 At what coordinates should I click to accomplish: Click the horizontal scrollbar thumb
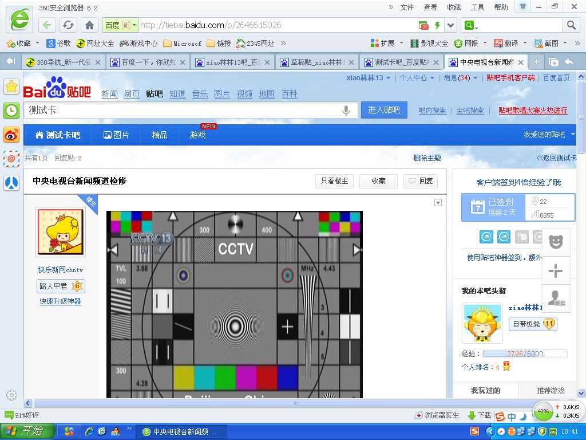pyautogui.click(x=295, y=403)
